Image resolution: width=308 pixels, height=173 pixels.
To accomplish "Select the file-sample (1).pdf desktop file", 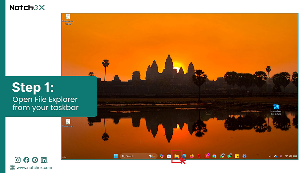I will click(68, 19).
